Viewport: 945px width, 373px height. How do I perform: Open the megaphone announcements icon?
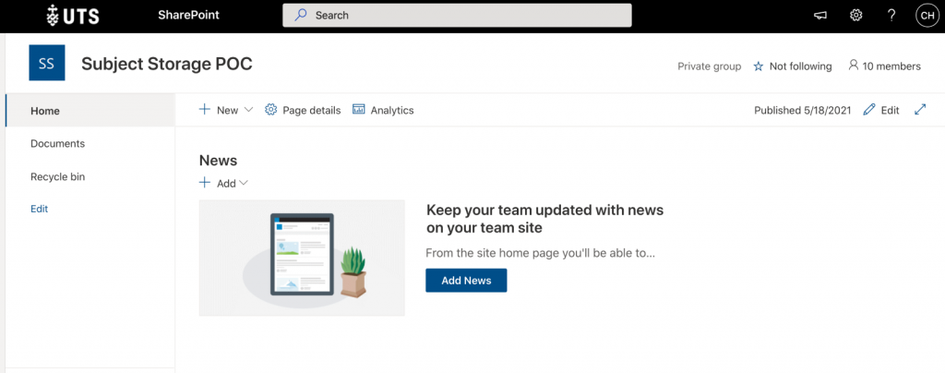[x=819, y=15]
